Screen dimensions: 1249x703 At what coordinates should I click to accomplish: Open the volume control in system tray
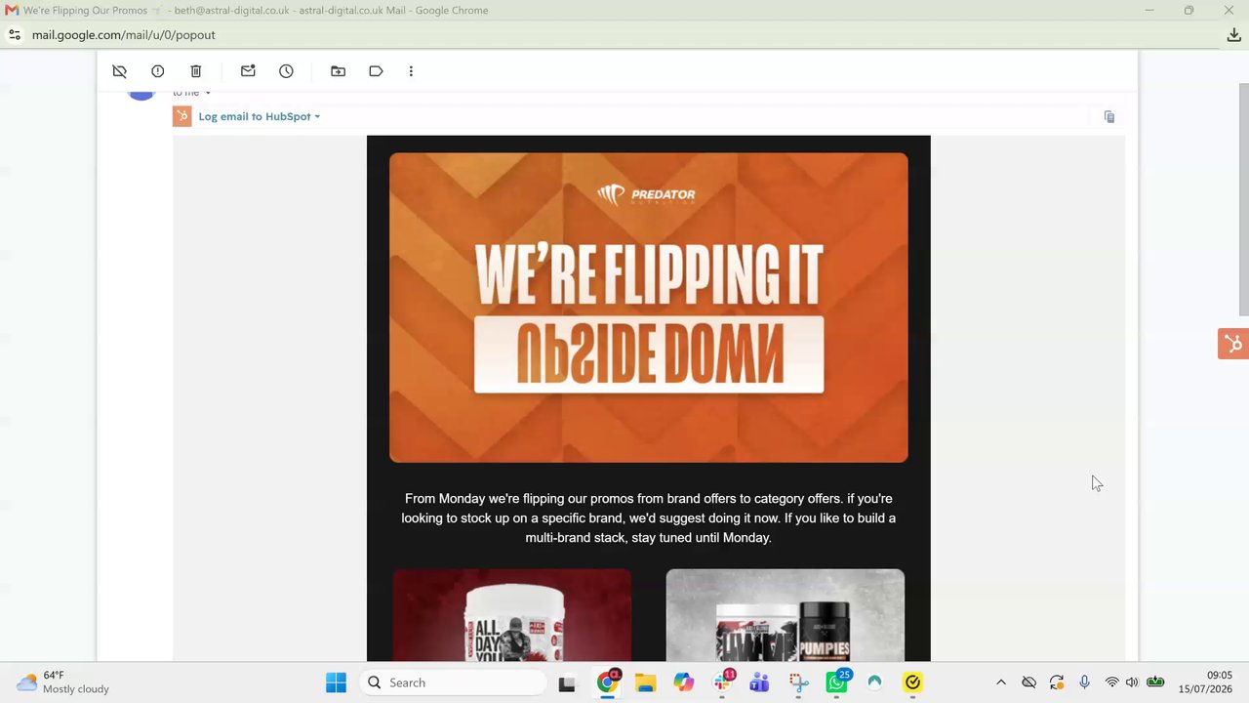pos(1132,682)
